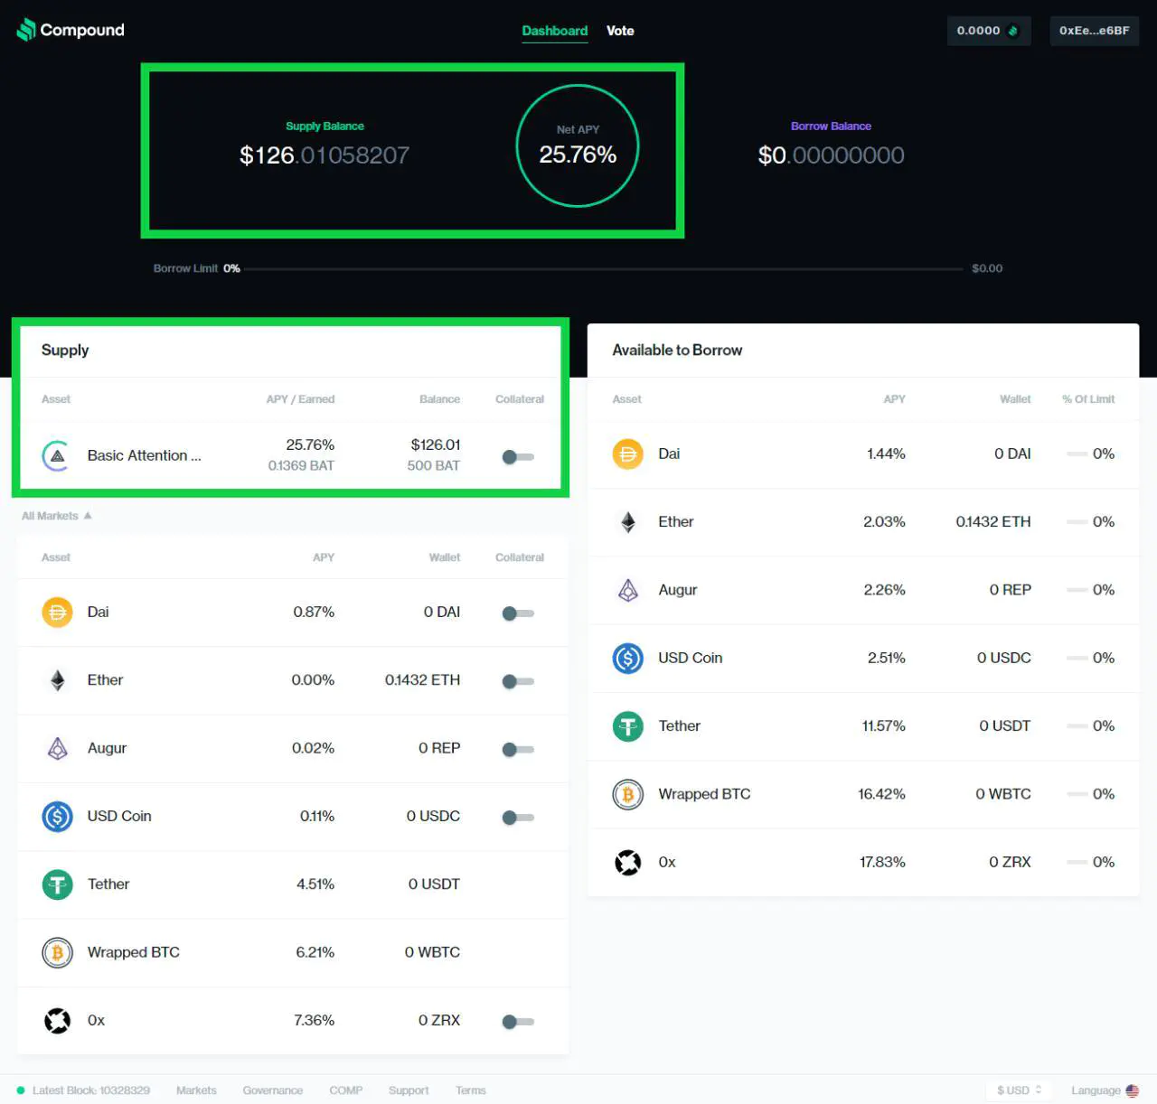The height and width of the screenshot is (1104, 1157).
Task: Click the 0.0000 COMP balance button
Action: click(988, 31)
